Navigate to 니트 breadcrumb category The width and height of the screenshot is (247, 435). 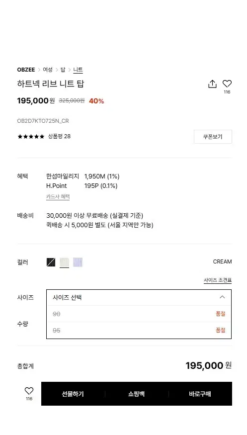[x=78, y=70]
